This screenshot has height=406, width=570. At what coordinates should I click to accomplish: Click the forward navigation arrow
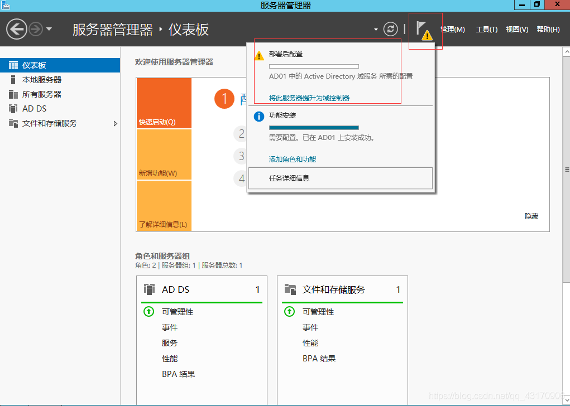pyautogui.click(x=36, y=29)
